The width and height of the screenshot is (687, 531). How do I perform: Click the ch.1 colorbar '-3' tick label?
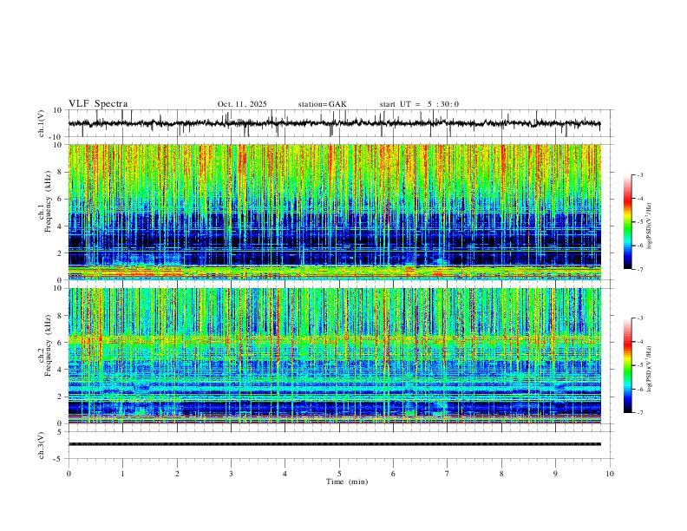tap(640, 174)
